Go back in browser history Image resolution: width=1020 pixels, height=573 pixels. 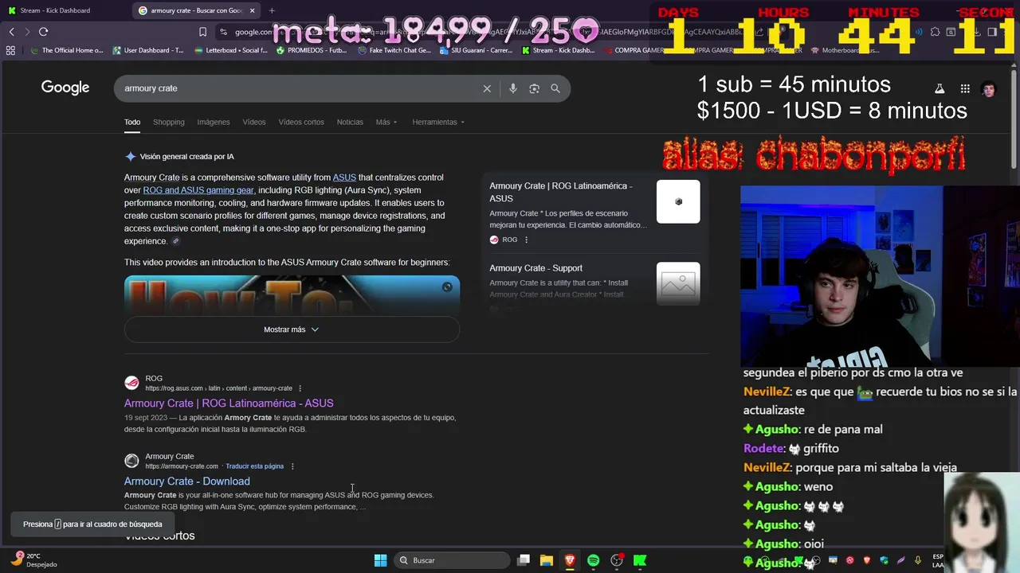[11, 32]
